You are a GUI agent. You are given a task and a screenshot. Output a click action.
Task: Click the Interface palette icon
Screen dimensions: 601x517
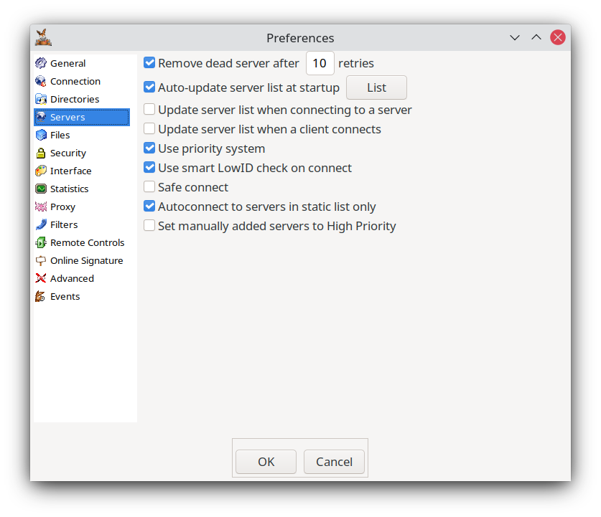click(x=41, y=171)
